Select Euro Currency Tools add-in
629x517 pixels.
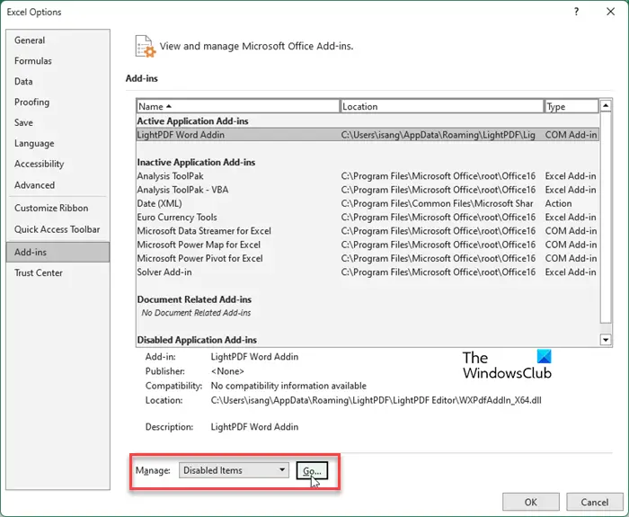368,218
